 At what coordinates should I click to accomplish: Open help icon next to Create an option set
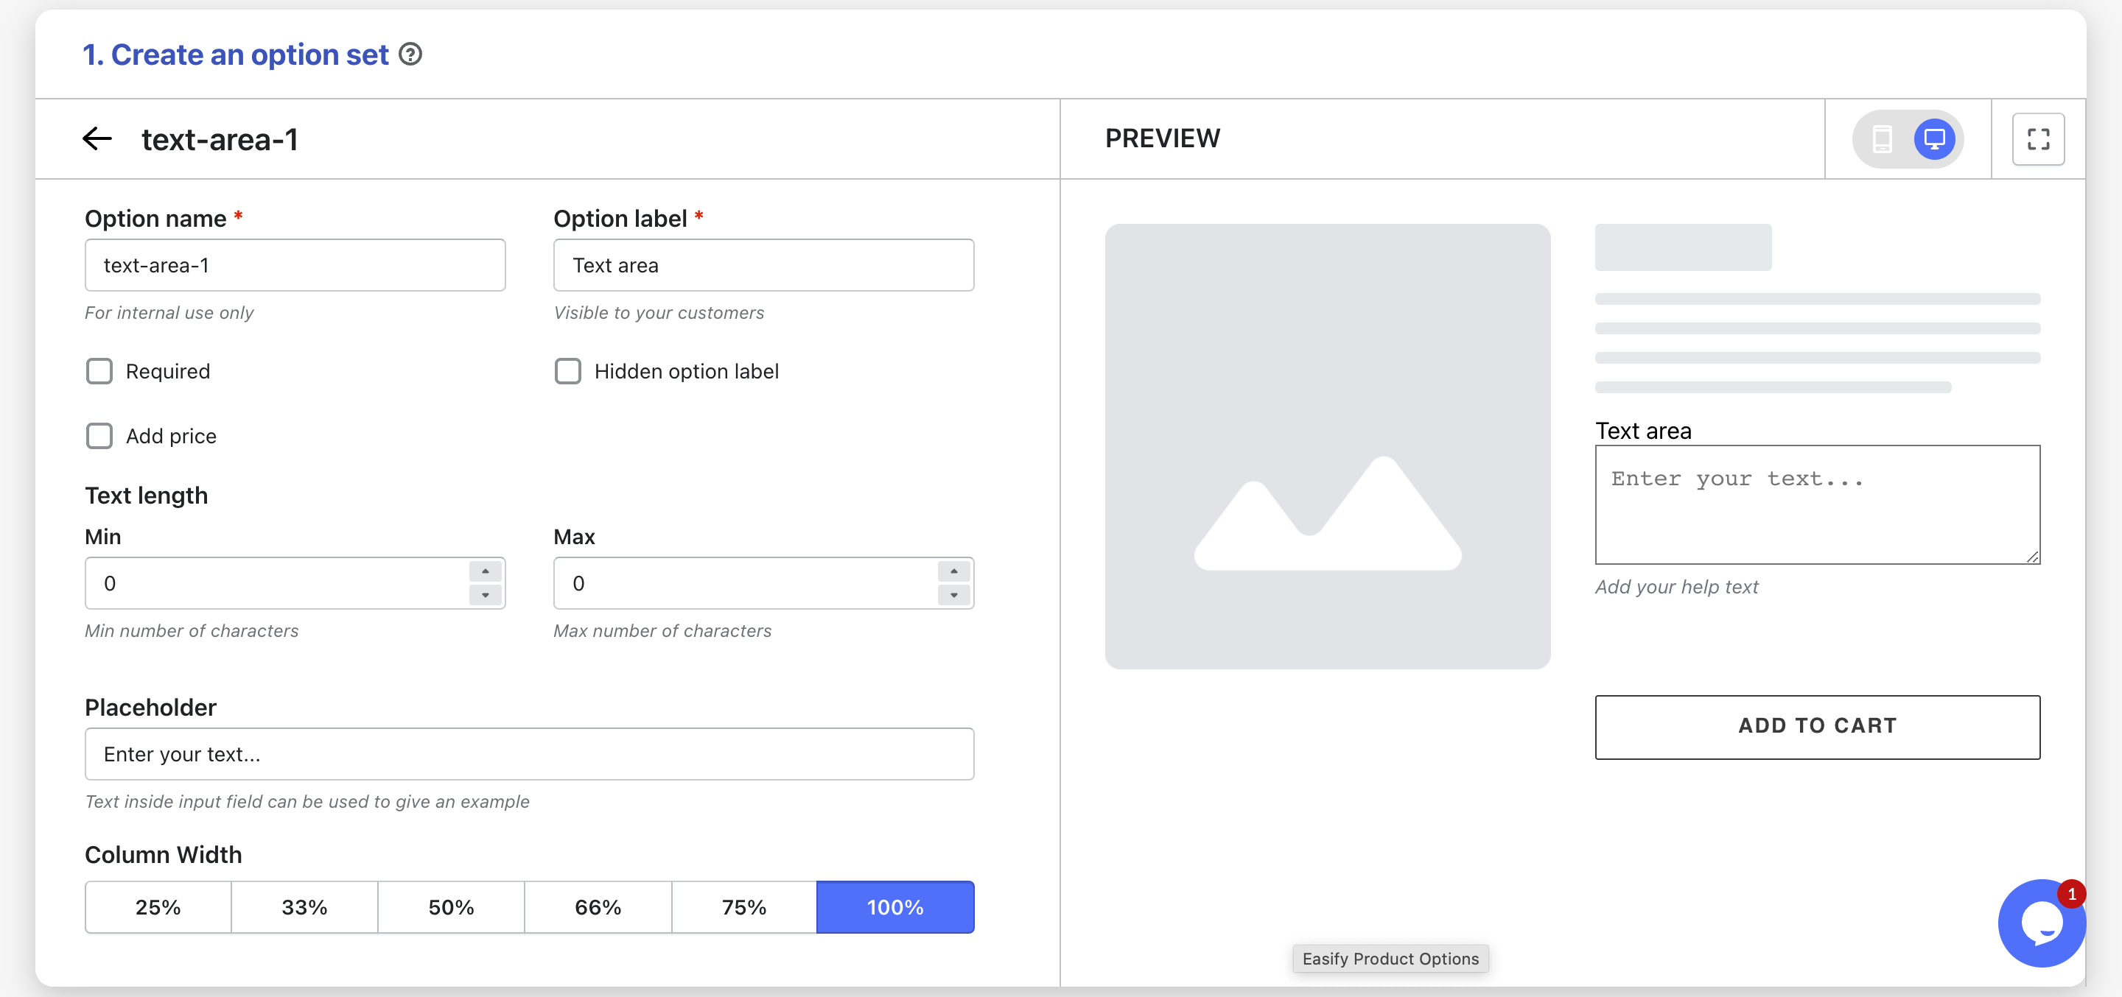click(410, 54)
